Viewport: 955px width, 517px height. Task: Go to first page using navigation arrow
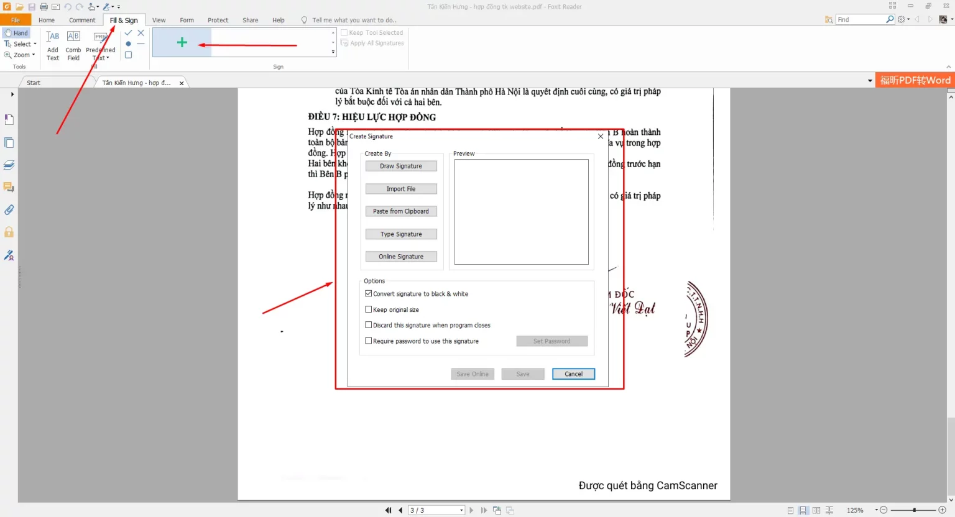[388, 510]
